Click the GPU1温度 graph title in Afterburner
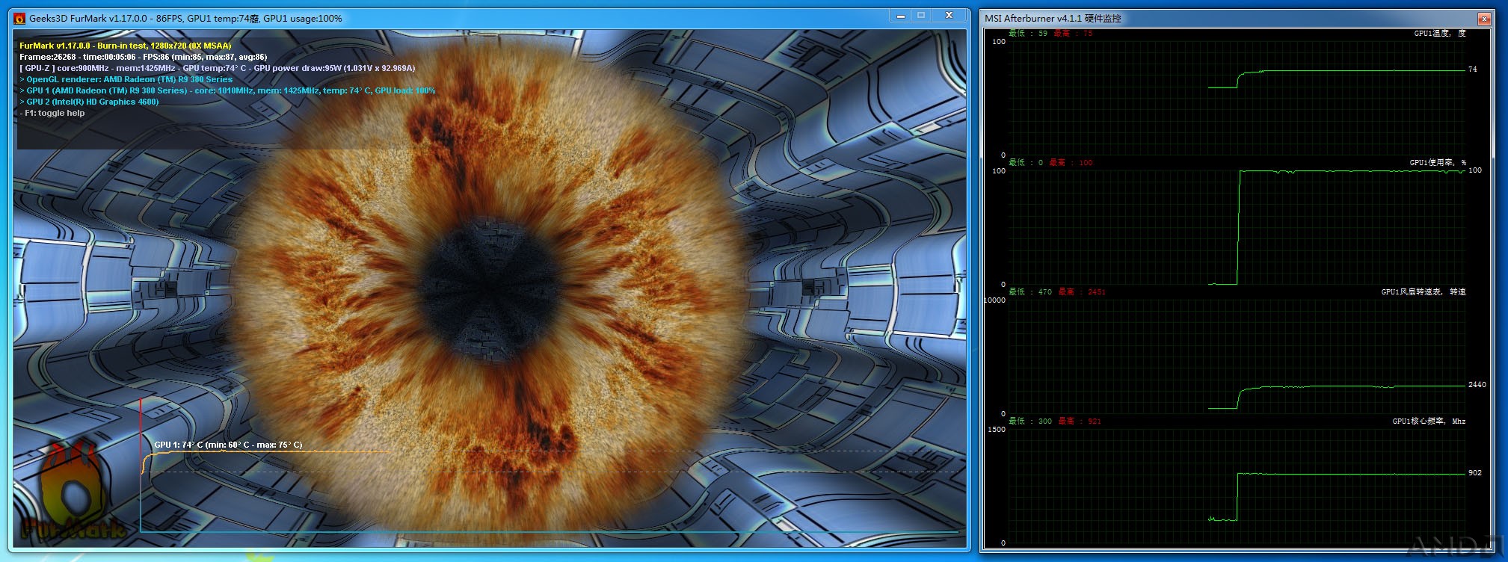This screenshot has width=1508, height=562. 1439,33
